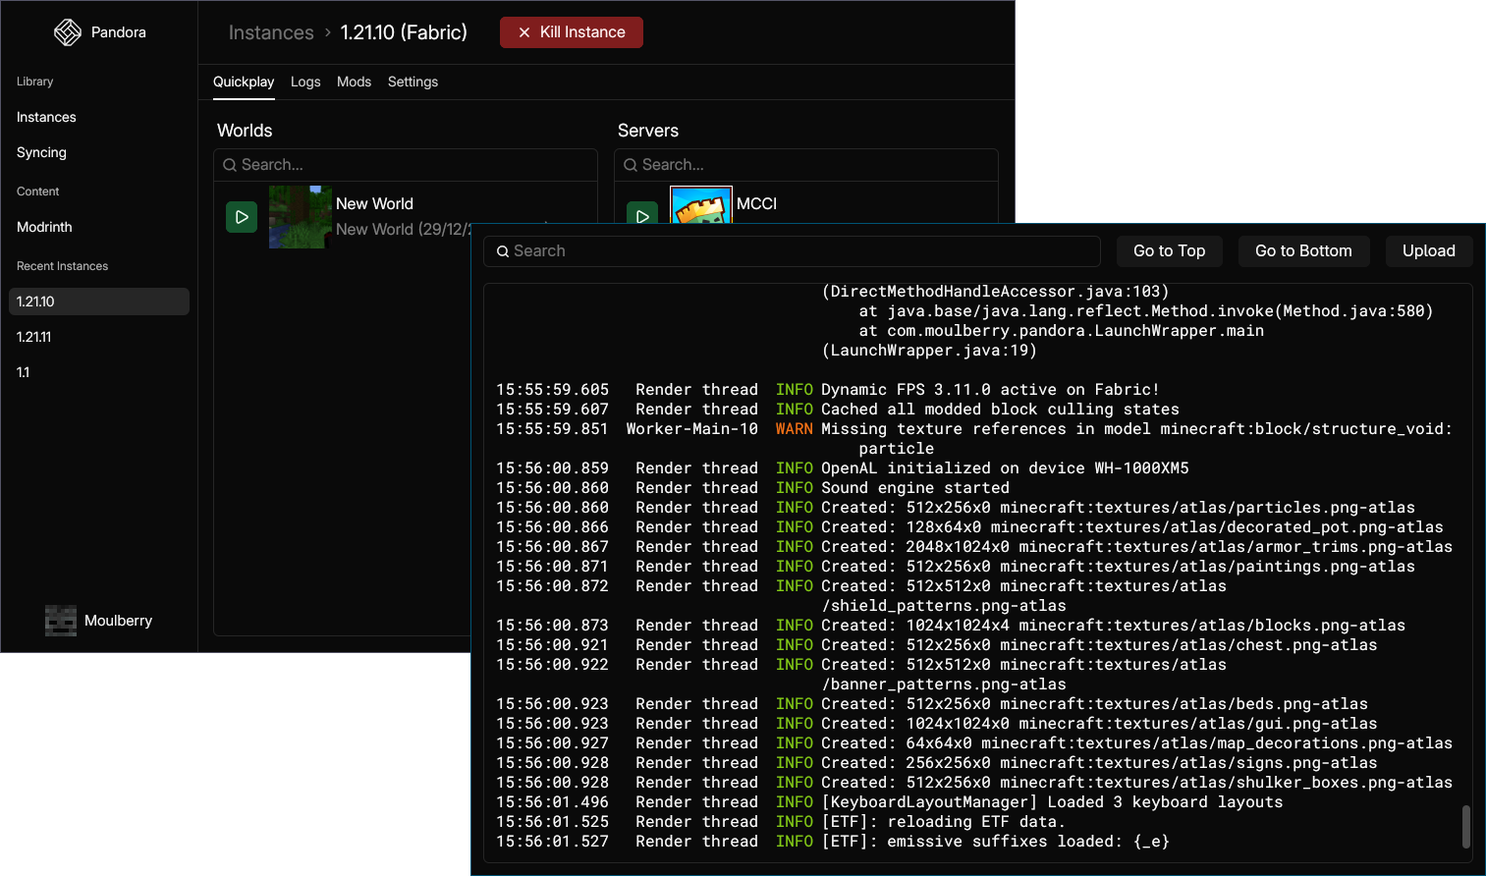
Task: Open Instances in the sidebar
Action: point(46,117)
